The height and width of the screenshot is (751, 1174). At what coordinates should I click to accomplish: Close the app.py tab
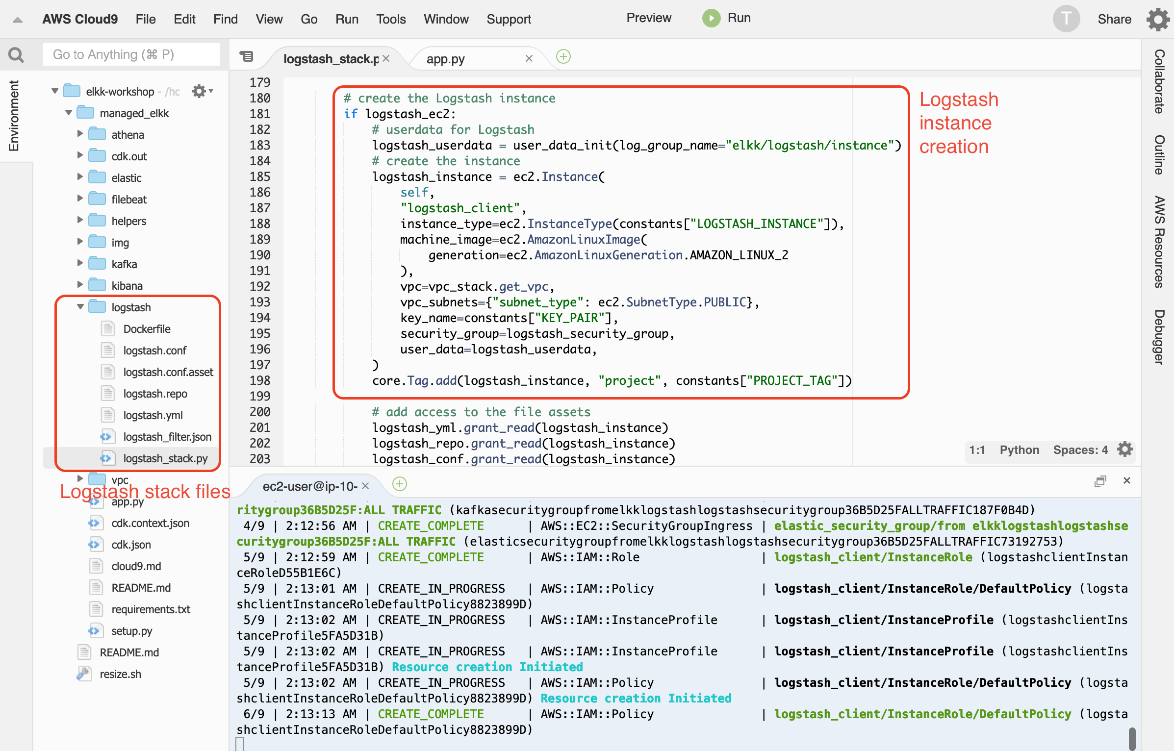pos(529,58)
